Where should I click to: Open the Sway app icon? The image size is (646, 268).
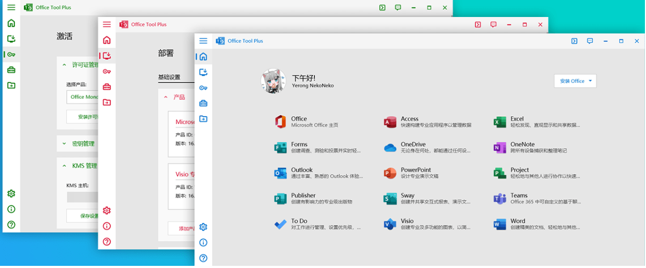(x=390, y=198)
